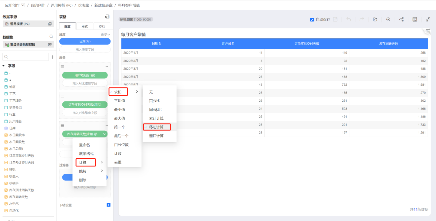Click the Excel export icon beside 表格
This screenshot has height=221, width=436.
click(107, 17)
